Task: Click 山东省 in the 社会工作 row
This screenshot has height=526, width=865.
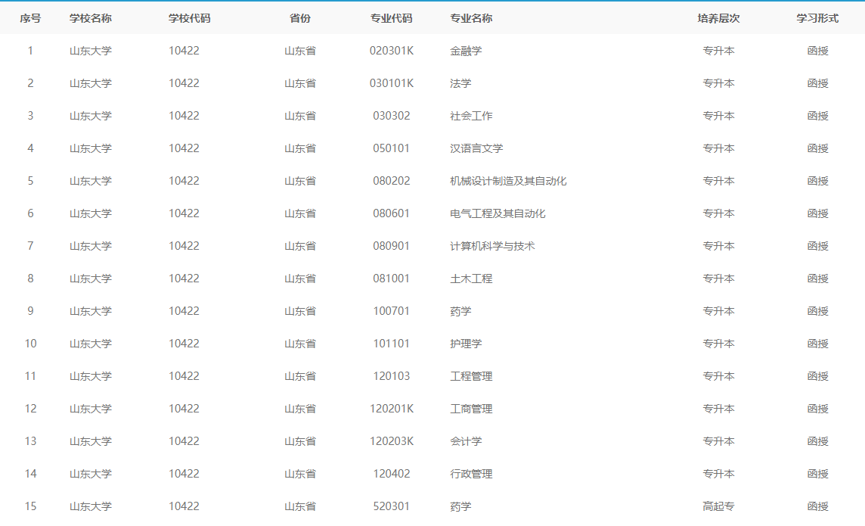Action: [300, 116]
